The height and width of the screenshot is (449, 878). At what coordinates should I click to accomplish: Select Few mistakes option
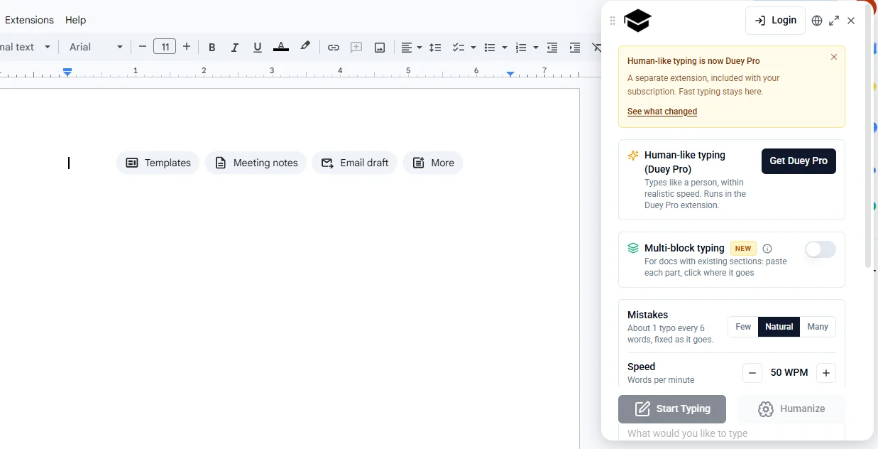(743, 327)
